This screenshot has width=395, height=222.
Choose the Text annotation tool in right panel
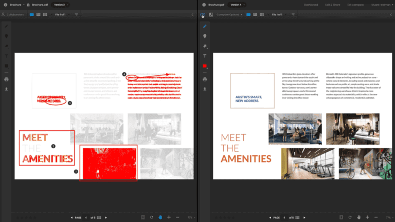coord(205,56)
